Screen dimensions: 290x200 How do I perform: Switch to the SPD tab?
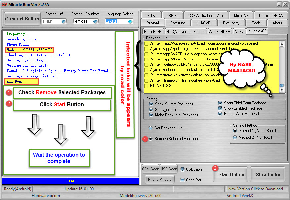tap(172, 15)
